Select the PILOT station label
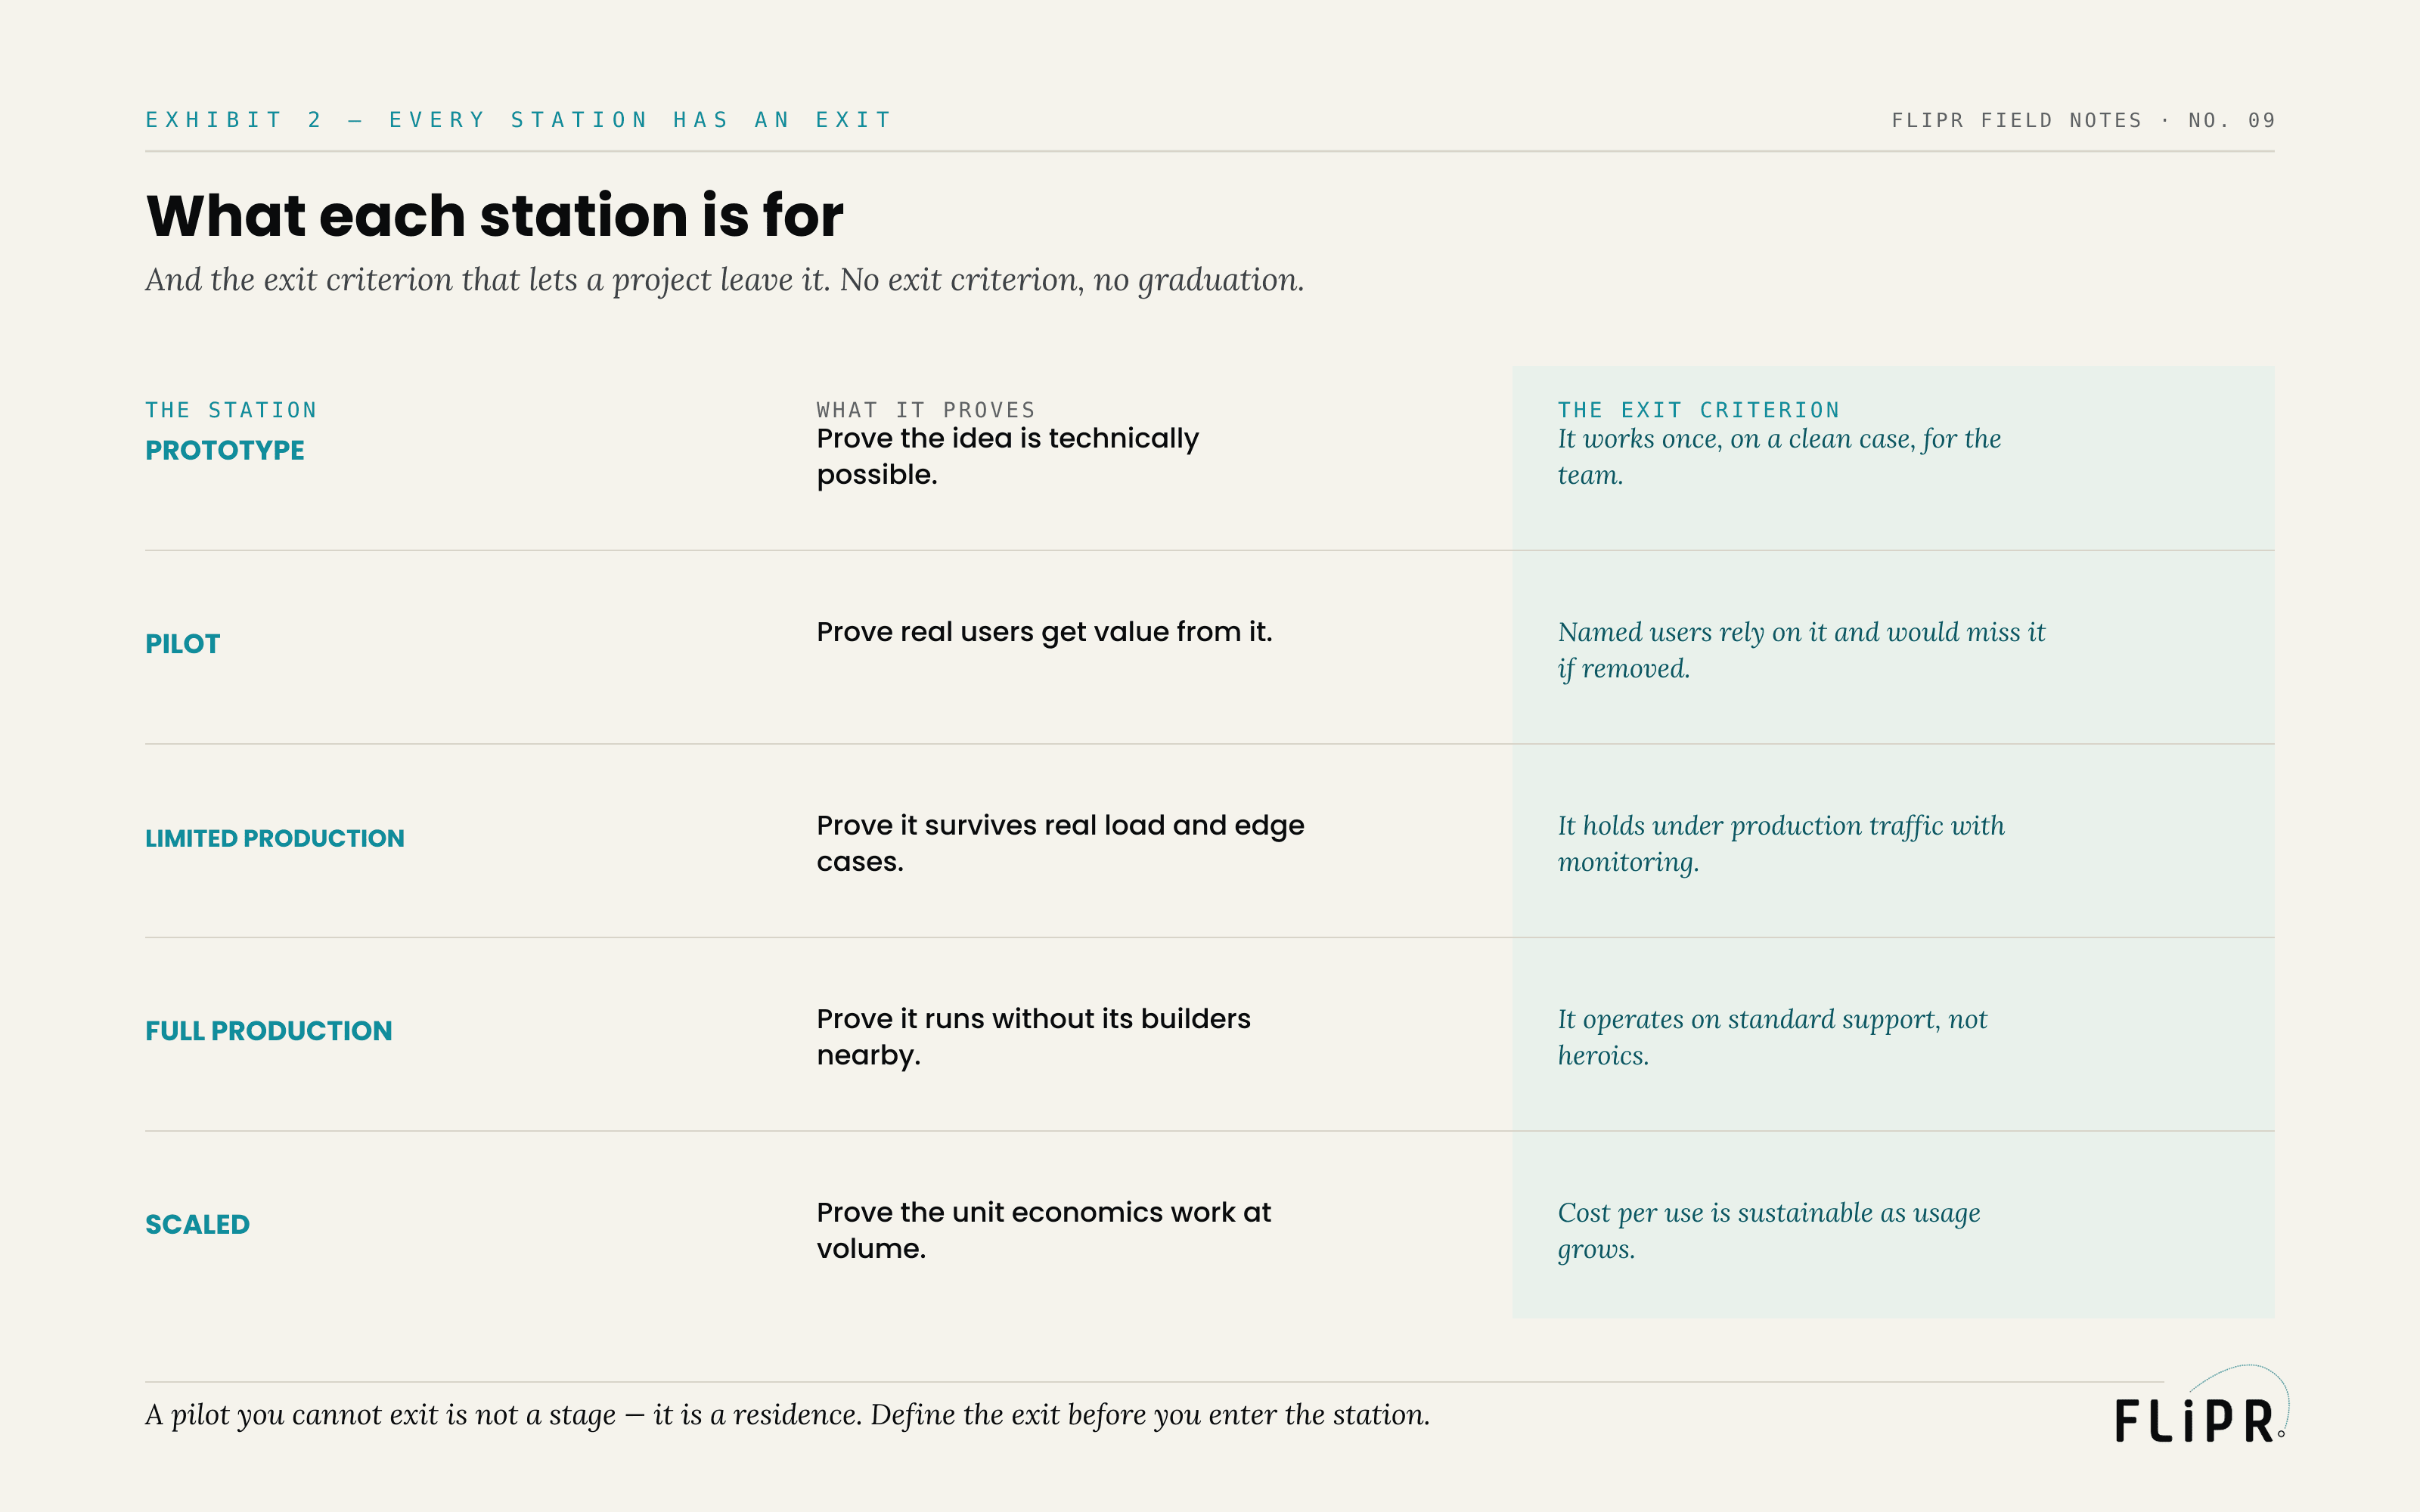 click(182, 644)
